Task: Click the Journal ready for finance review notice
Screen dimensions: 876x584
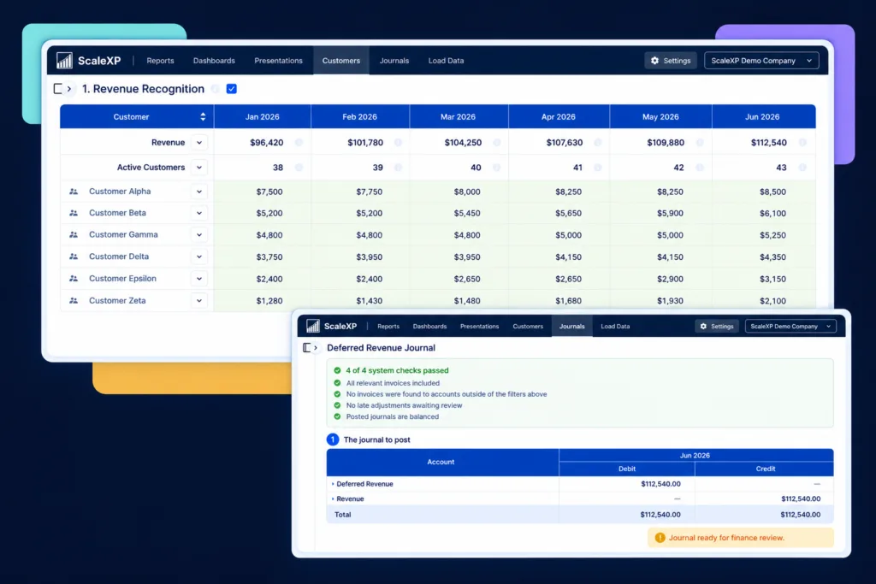Action: pyautogui.click(x=741, y=538)
